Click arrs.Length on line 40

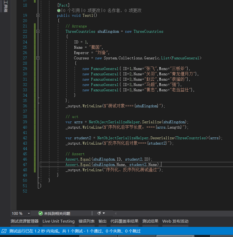point(169,127)
